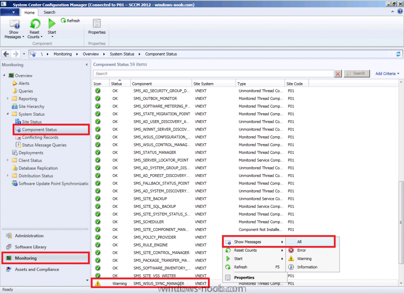
Task: Click the Forward navigation arrow
Action: coord(15,54)
